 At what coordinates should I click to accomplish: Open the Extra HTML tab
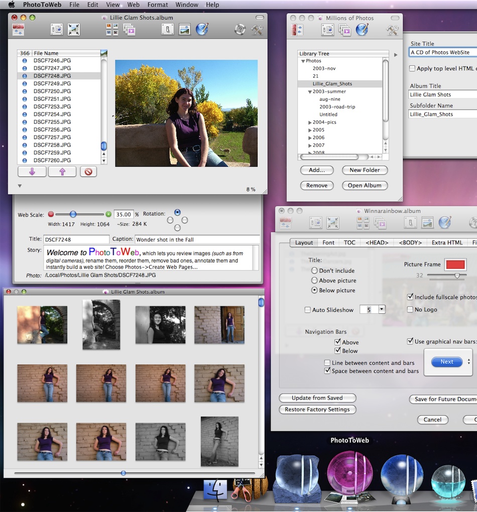[x=447, y=242]
